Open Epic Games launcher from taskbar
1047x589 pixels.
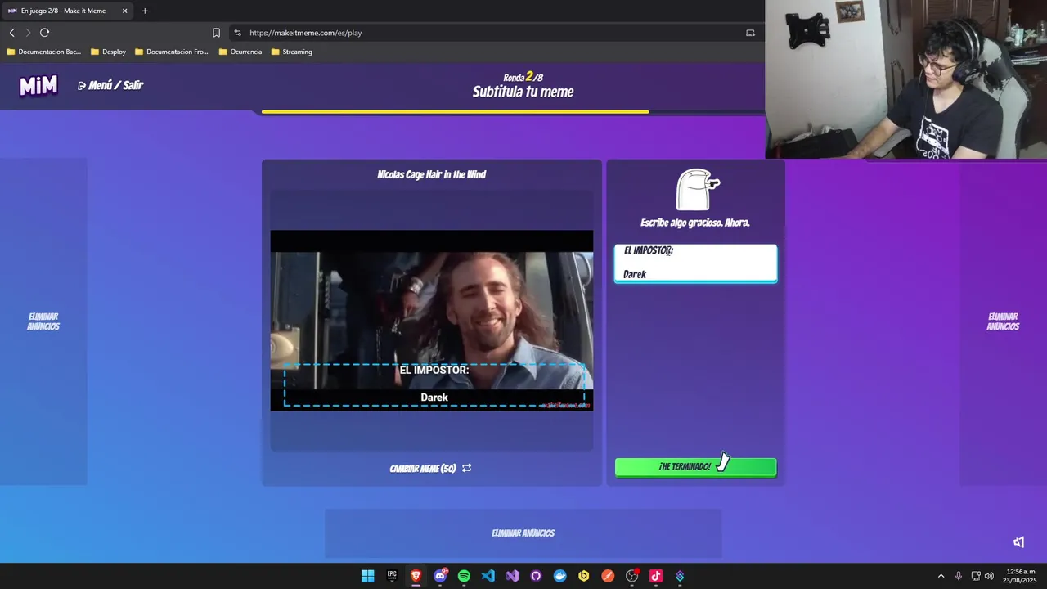click(x=392, y=576)
